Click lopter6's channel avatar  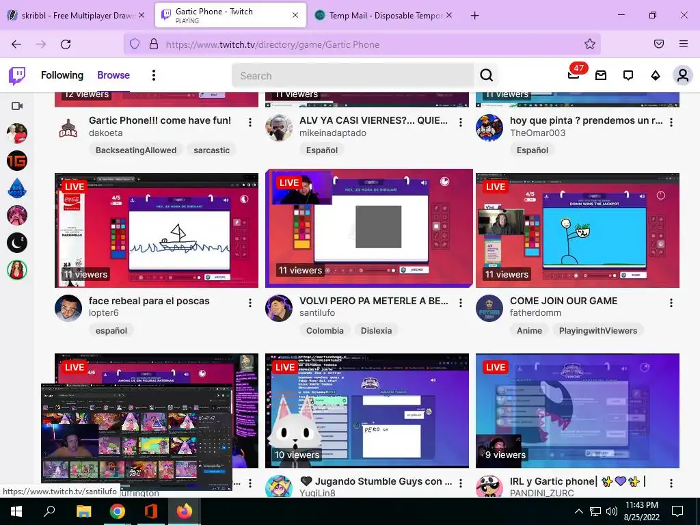pyautogui.click(x=68, y=308)
